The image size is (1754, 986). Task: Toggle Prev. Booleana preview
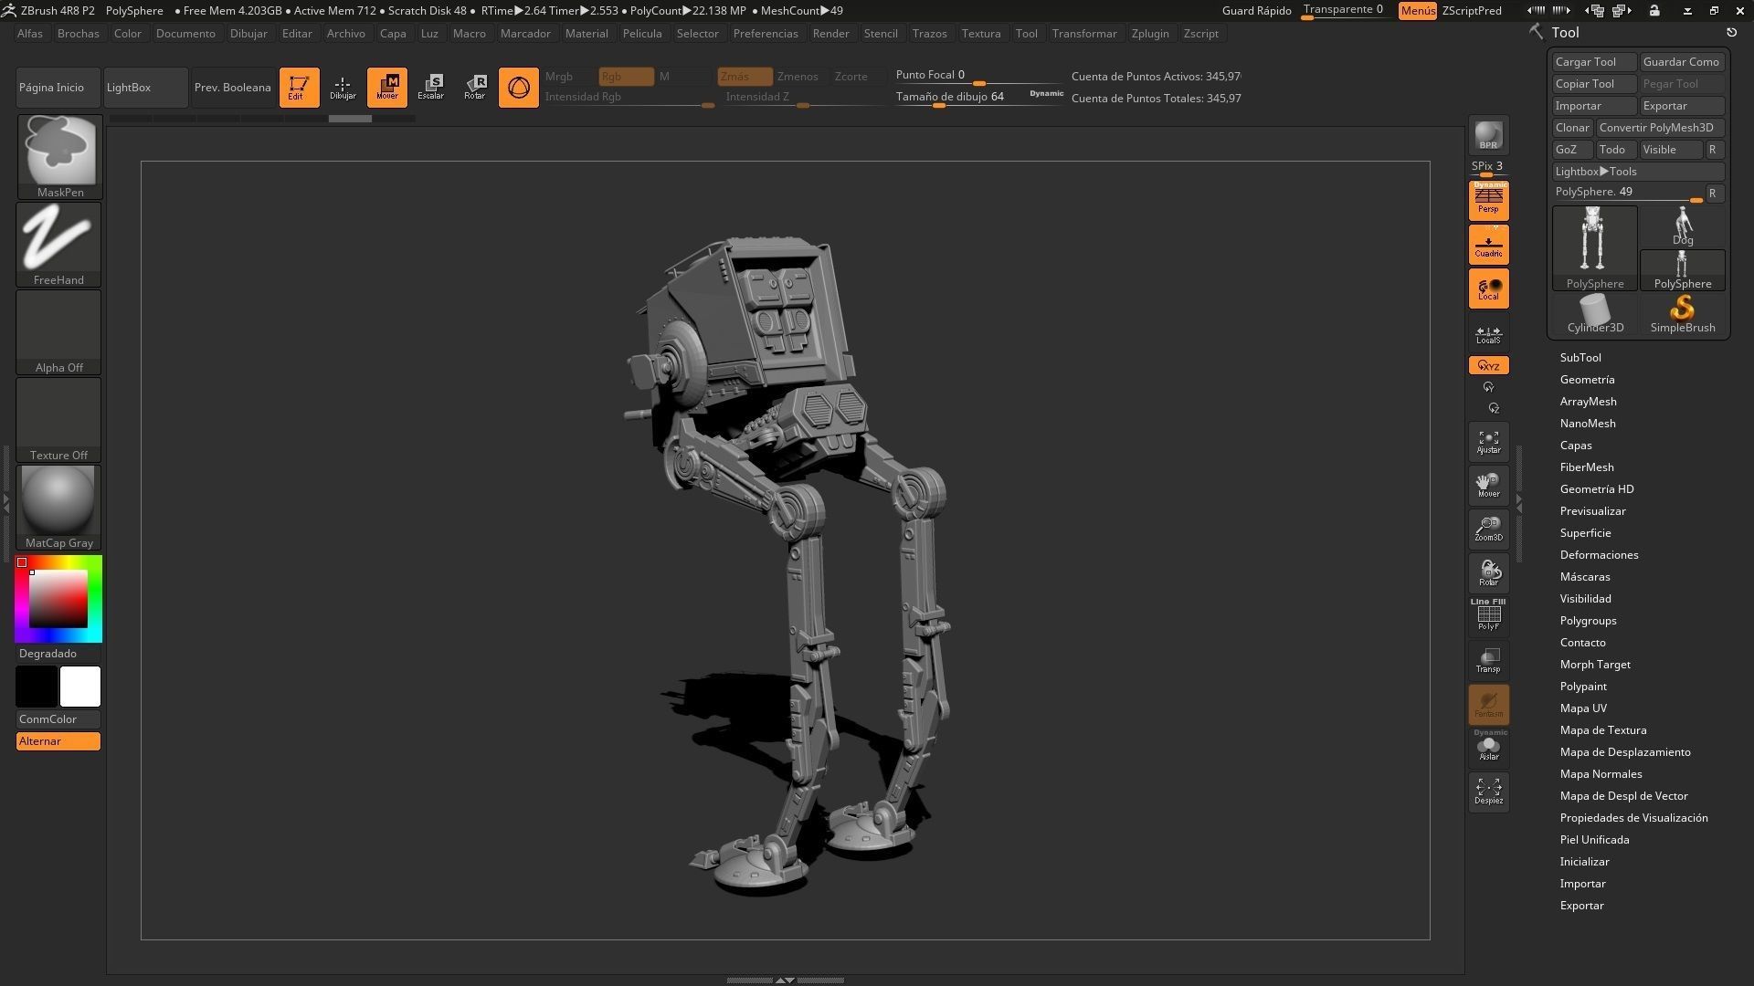tap(234, 88)
